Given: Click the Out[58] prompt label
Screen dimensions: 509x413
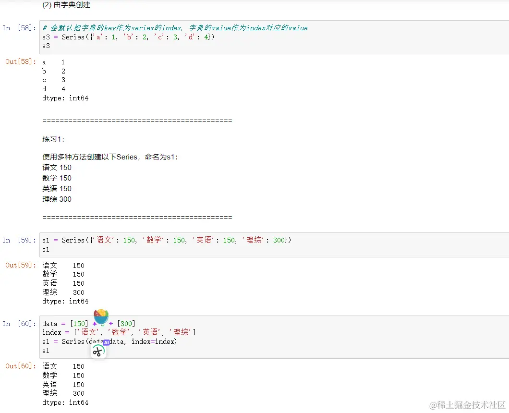Looking at the screenshot, I should 21,61.
